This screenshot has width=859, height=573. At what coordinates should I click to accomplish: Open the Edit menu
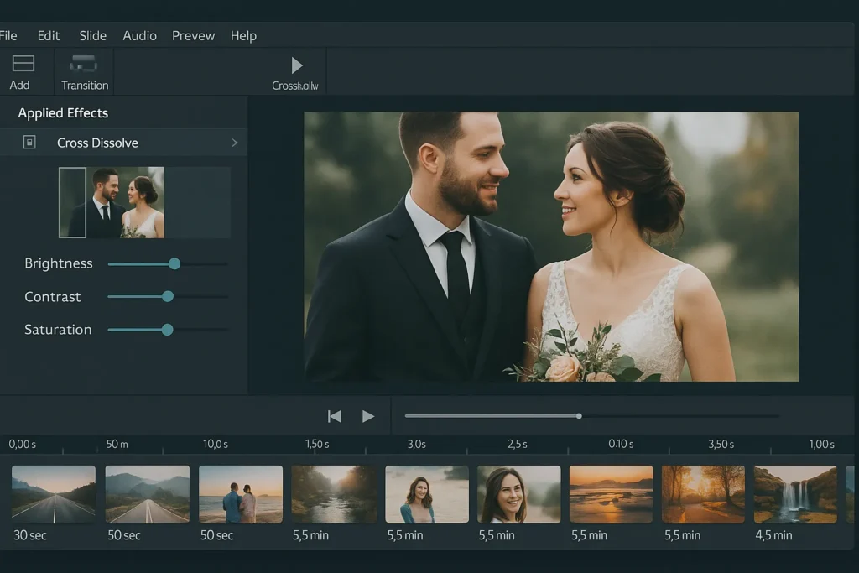(49, 35)
